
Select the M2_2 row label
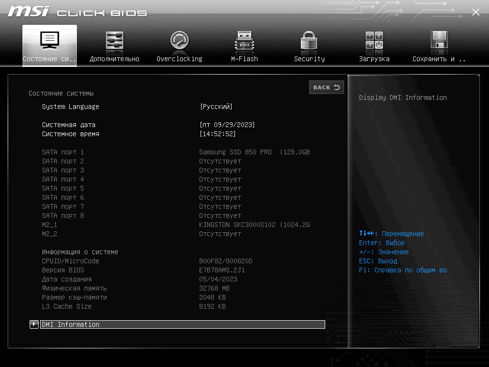click(50, 234)
